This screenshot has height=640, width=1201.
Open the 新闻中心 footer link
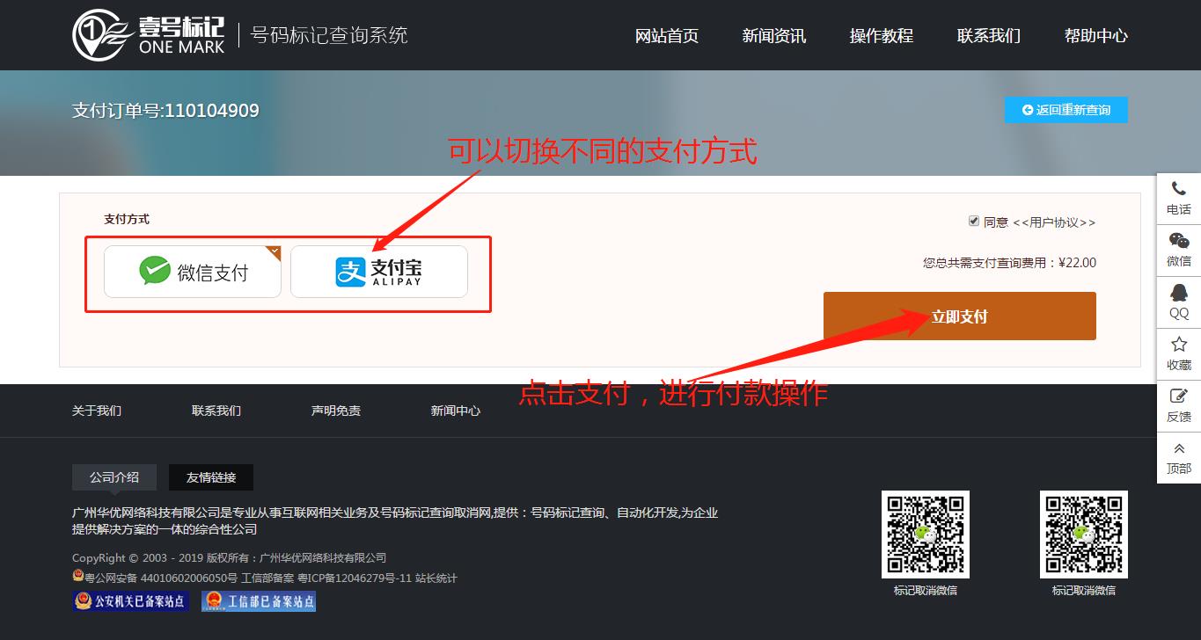(x=456, y=411)
